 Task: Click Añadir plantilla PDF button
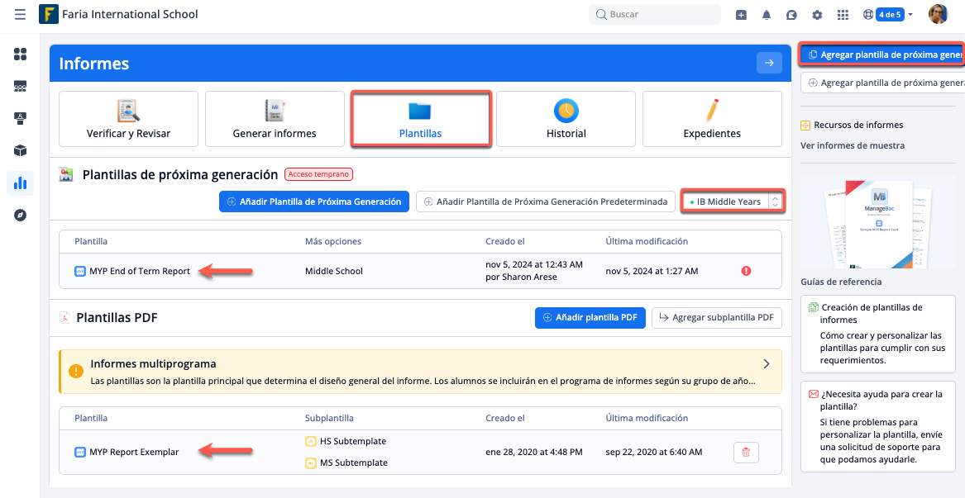click(590, 317)
